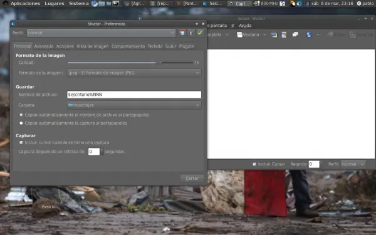The height and width of the screenshot is (235, 376).
Task: Click the date and time clock
Action: tap(332, 4)
